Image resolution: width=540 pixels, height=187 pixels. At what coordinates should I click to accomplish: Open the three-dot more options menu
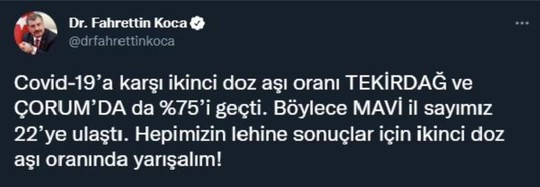click(522, 24)
